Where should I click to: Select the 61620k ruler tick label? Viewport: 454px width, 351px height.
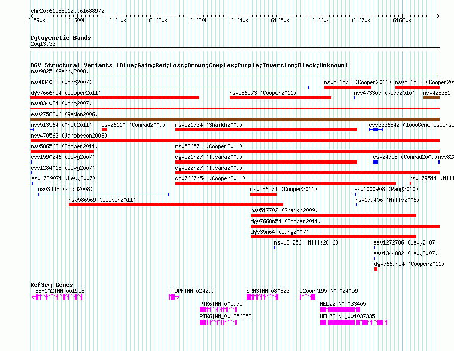click(x=158, y=20)
